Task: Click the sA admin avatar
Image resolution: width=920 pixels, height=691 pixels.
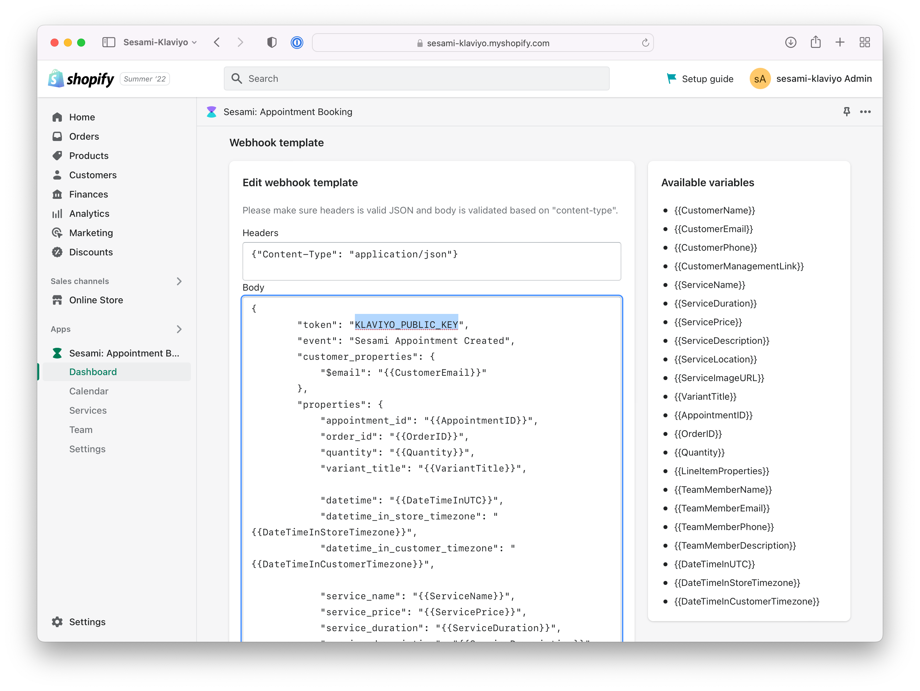Action: (760, 78)
